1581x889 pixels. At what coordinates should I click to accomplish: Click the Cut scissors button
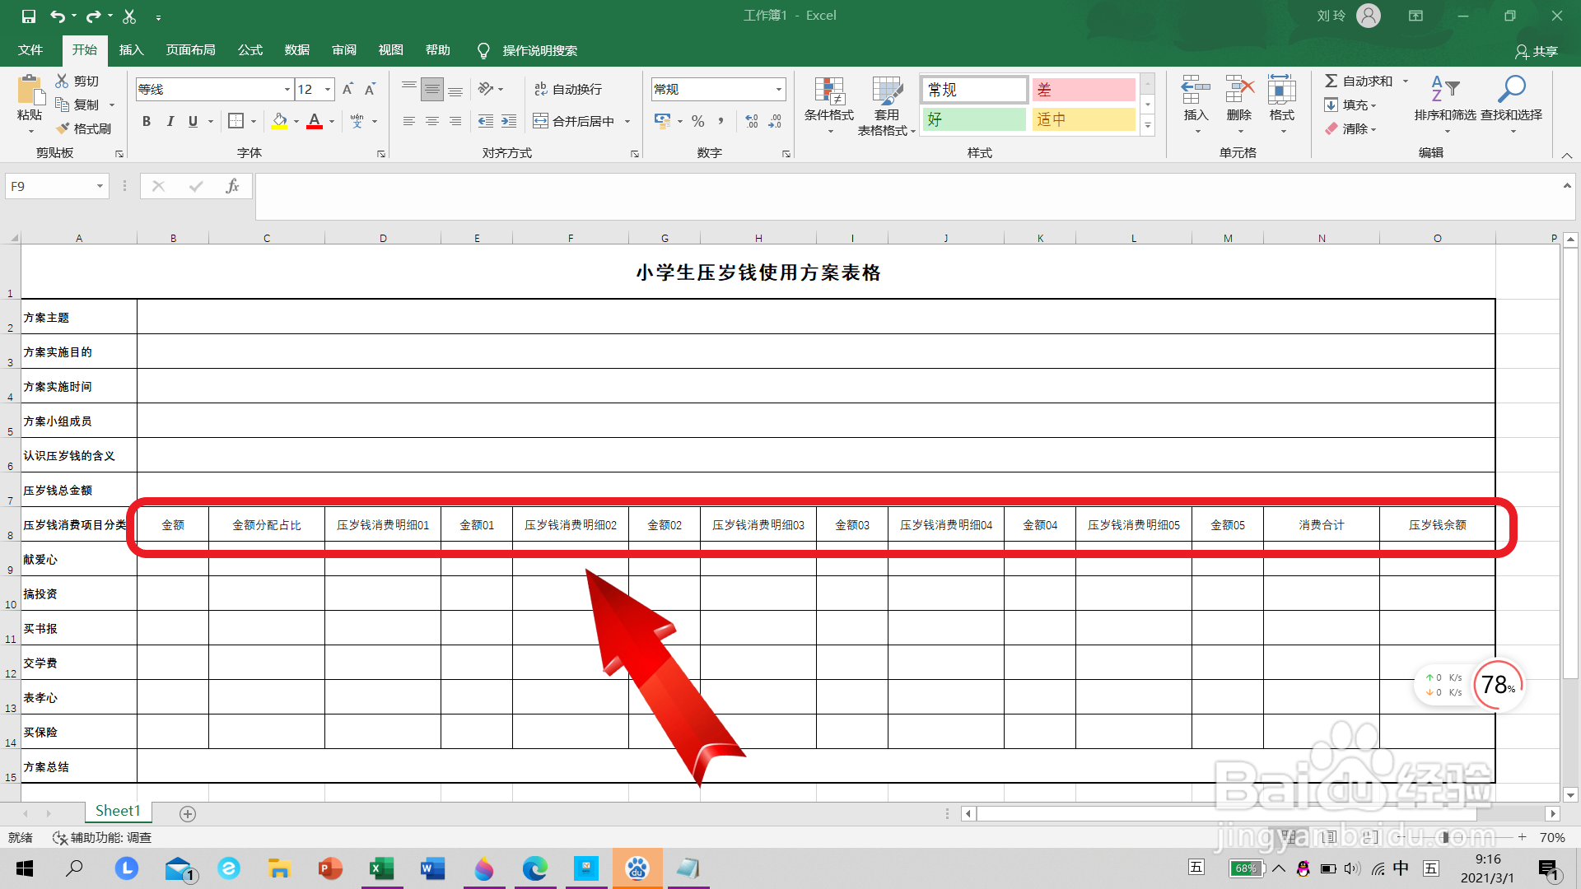[x=77, y=81]
